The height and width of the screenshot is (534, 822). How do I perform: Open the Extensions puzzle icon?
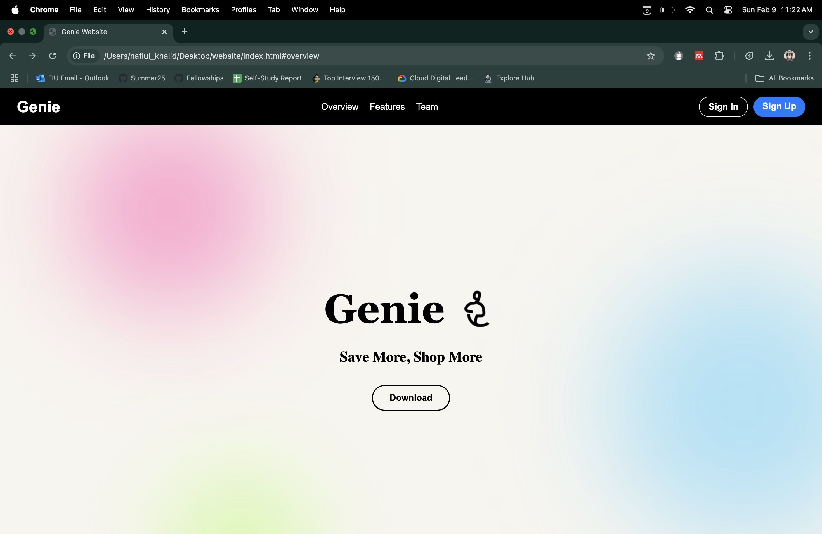tap(719, 56)
